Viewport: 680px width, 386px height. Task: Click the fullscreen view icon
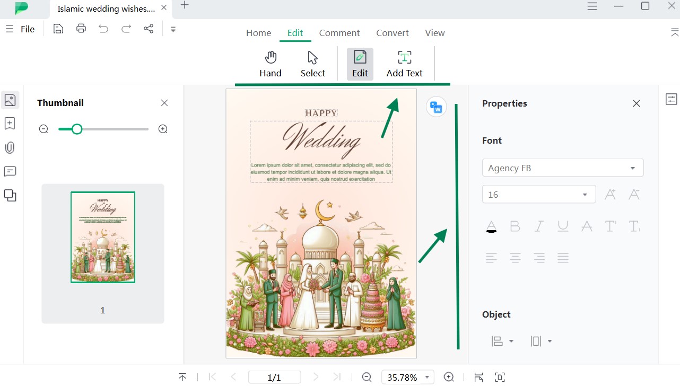pyautogui.click(x=500, y=377)
